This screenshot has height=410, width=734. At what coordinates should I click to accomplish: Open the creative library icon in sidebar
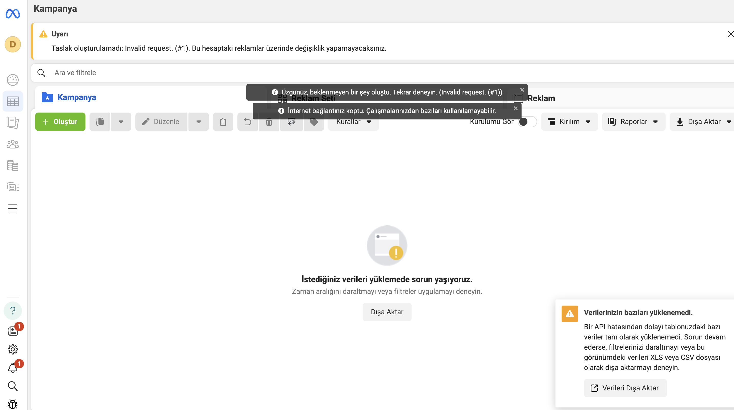click(x=13, y=187)
